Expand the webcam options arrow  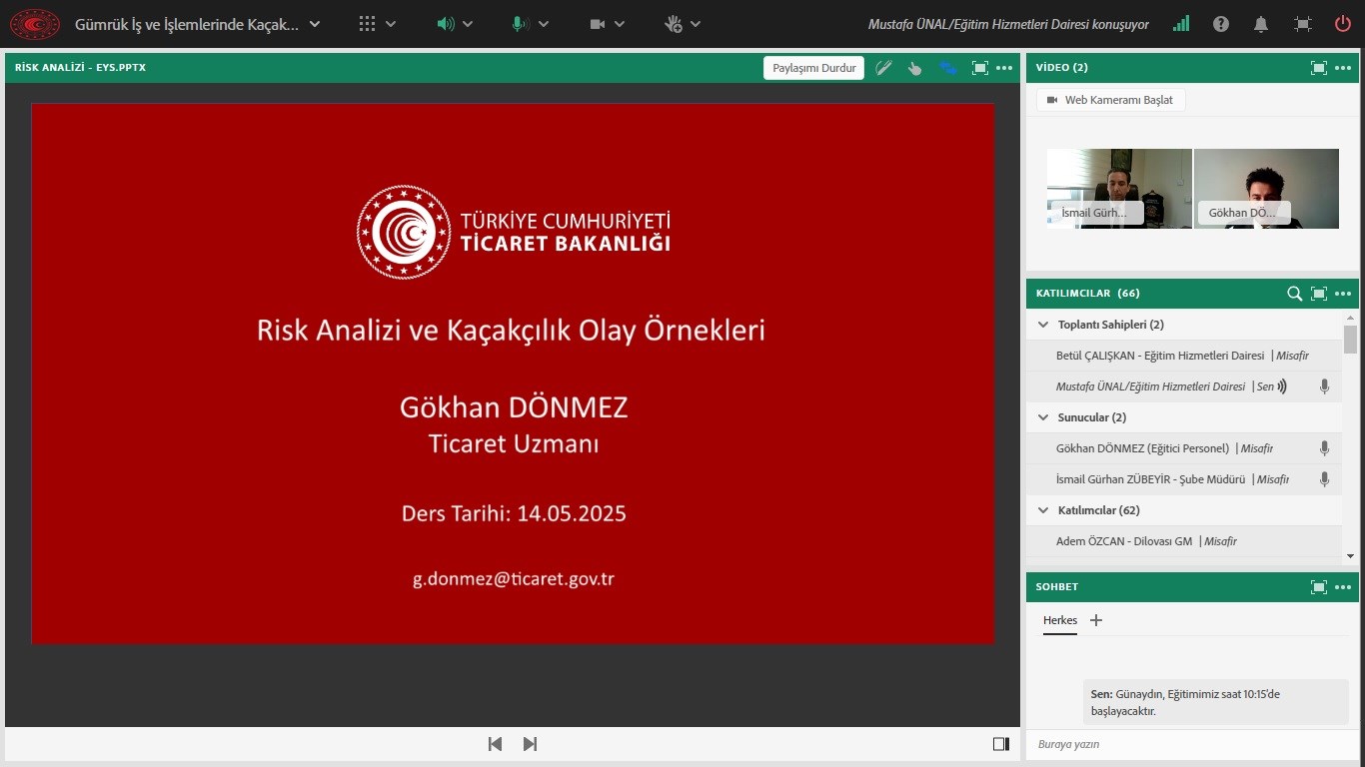click(x=620, y=24)
